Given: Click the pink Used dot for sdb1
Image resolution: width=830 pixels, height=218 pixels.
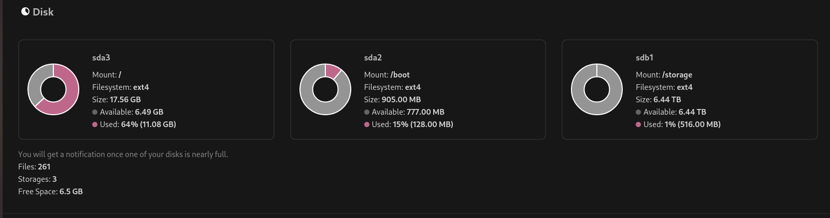Looking at the screenshot, I should coord(638,124).
